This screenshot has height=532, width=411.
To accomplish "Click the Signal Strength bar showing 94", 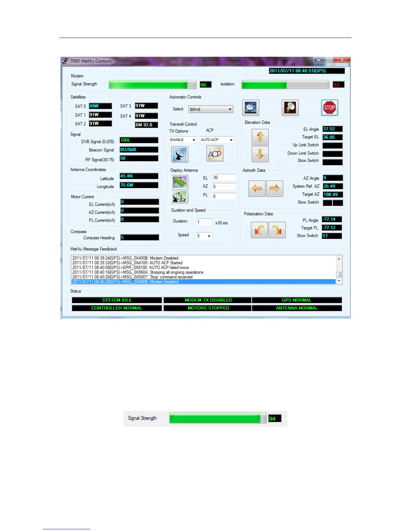I will pos(218,418).
